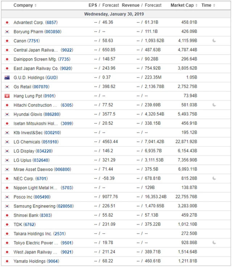Click the Australian flag beside G.U.D. Holdings
Viewport: 232px width, 267px height.
[x=7, y=77]
